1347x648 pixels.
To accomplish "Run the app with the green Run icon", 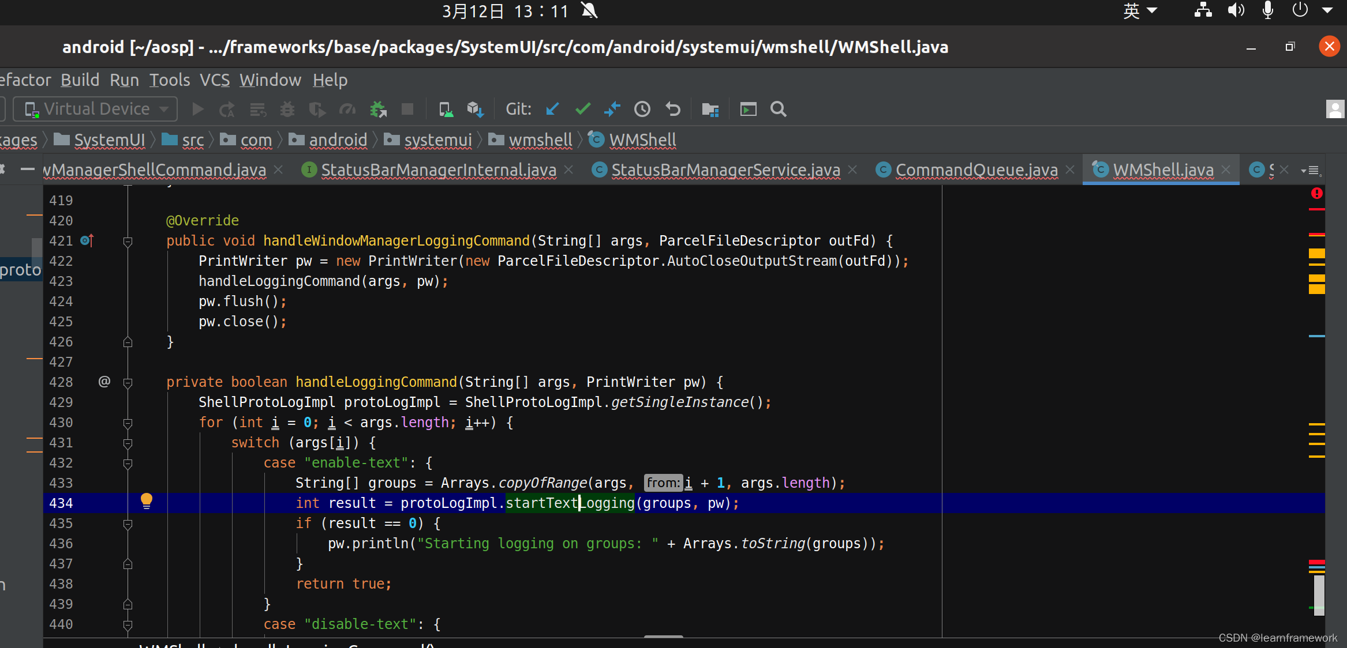I will click(197, 109).
